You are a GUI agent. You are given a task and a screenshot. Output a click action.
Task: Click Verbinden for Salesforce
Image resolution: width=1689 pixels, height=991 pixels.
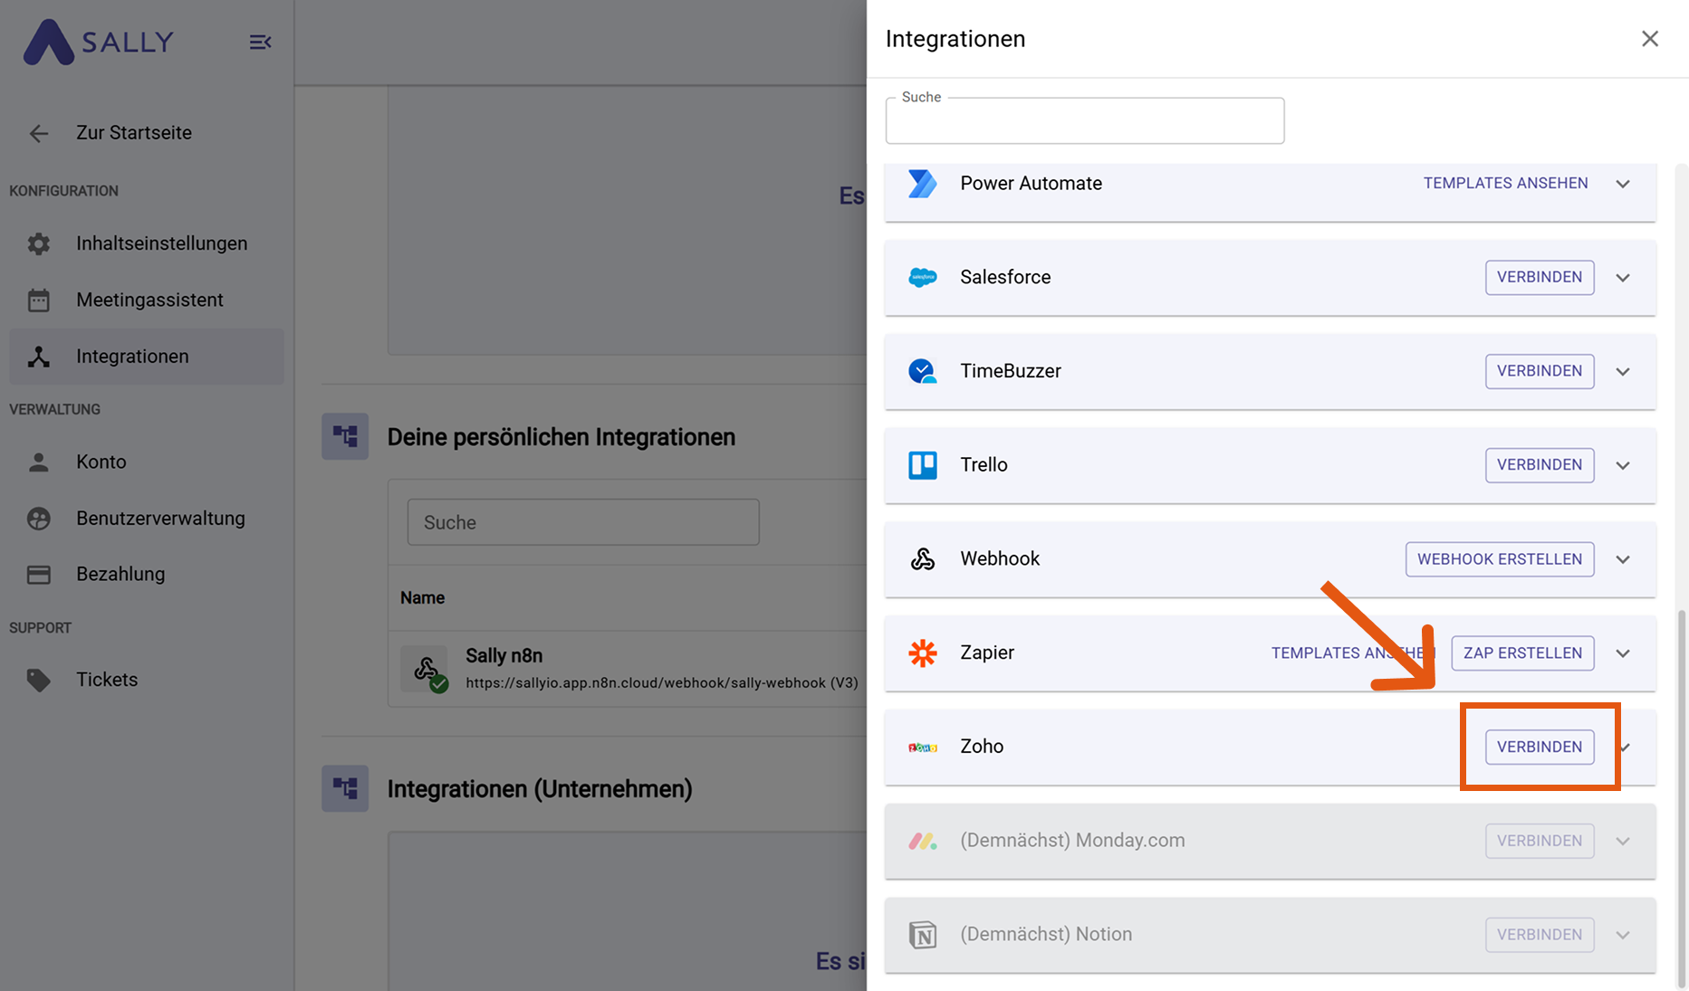point(1540,277)
